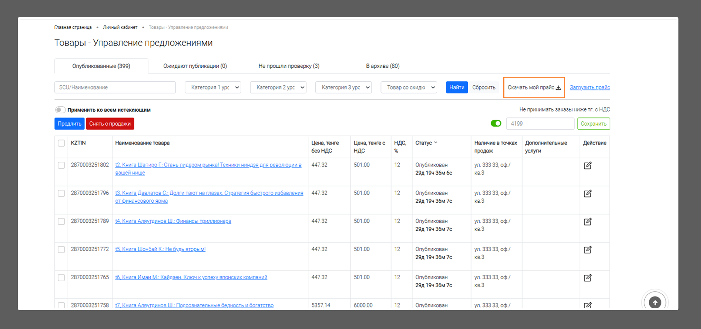Edit product with KZTIN 2870003251758
This screenshot has width=701, height=329.
tap(587, 305)
